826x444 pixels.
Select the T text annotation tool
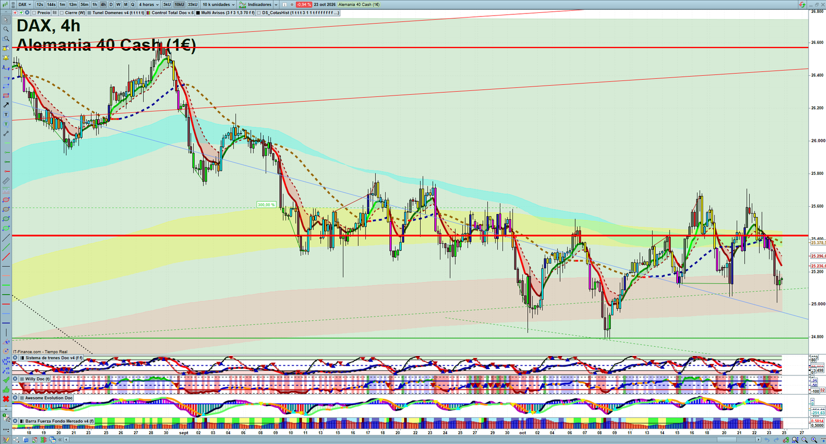point(6,114)
